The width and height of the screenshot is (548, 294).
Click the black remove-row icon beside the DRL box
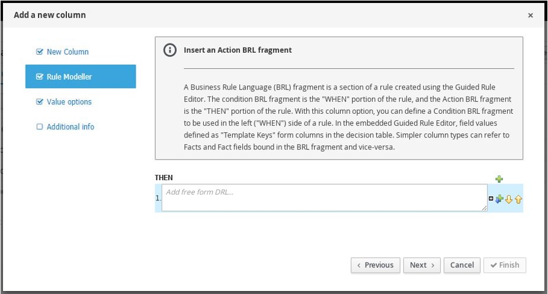491,199
